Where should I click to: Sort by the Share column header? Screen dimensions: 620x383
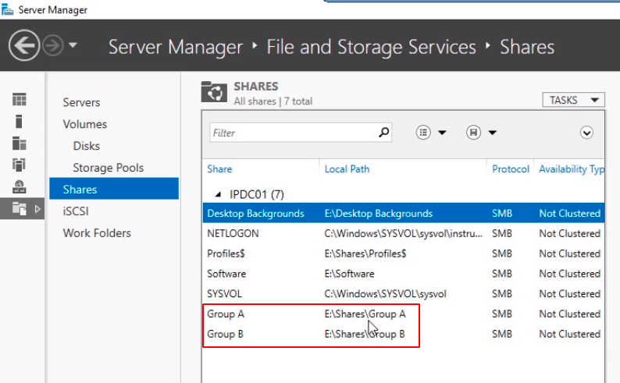[x=219, y=169]
